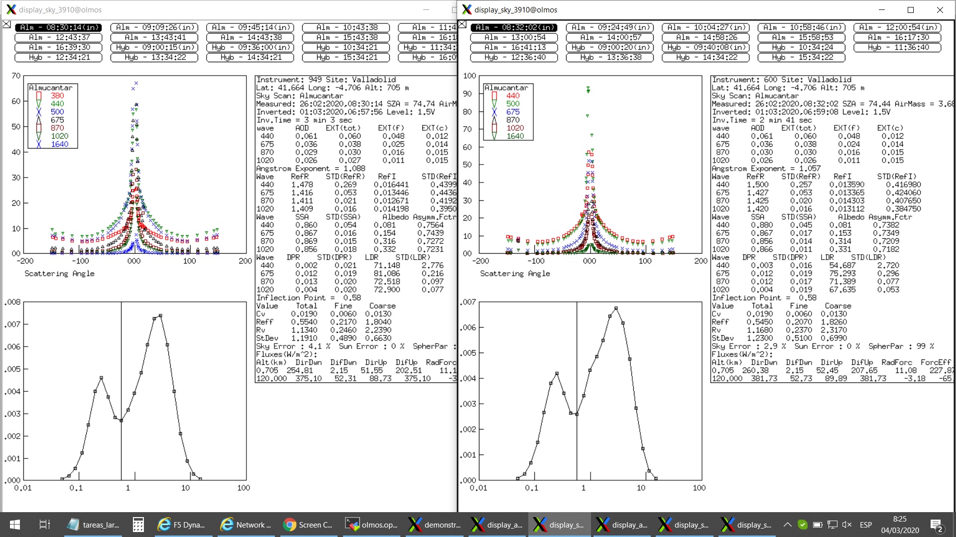Pick Alm 10:58:46(in) scan in right window
This screenshot has height=537, width=956.
[x=802, y=27]
